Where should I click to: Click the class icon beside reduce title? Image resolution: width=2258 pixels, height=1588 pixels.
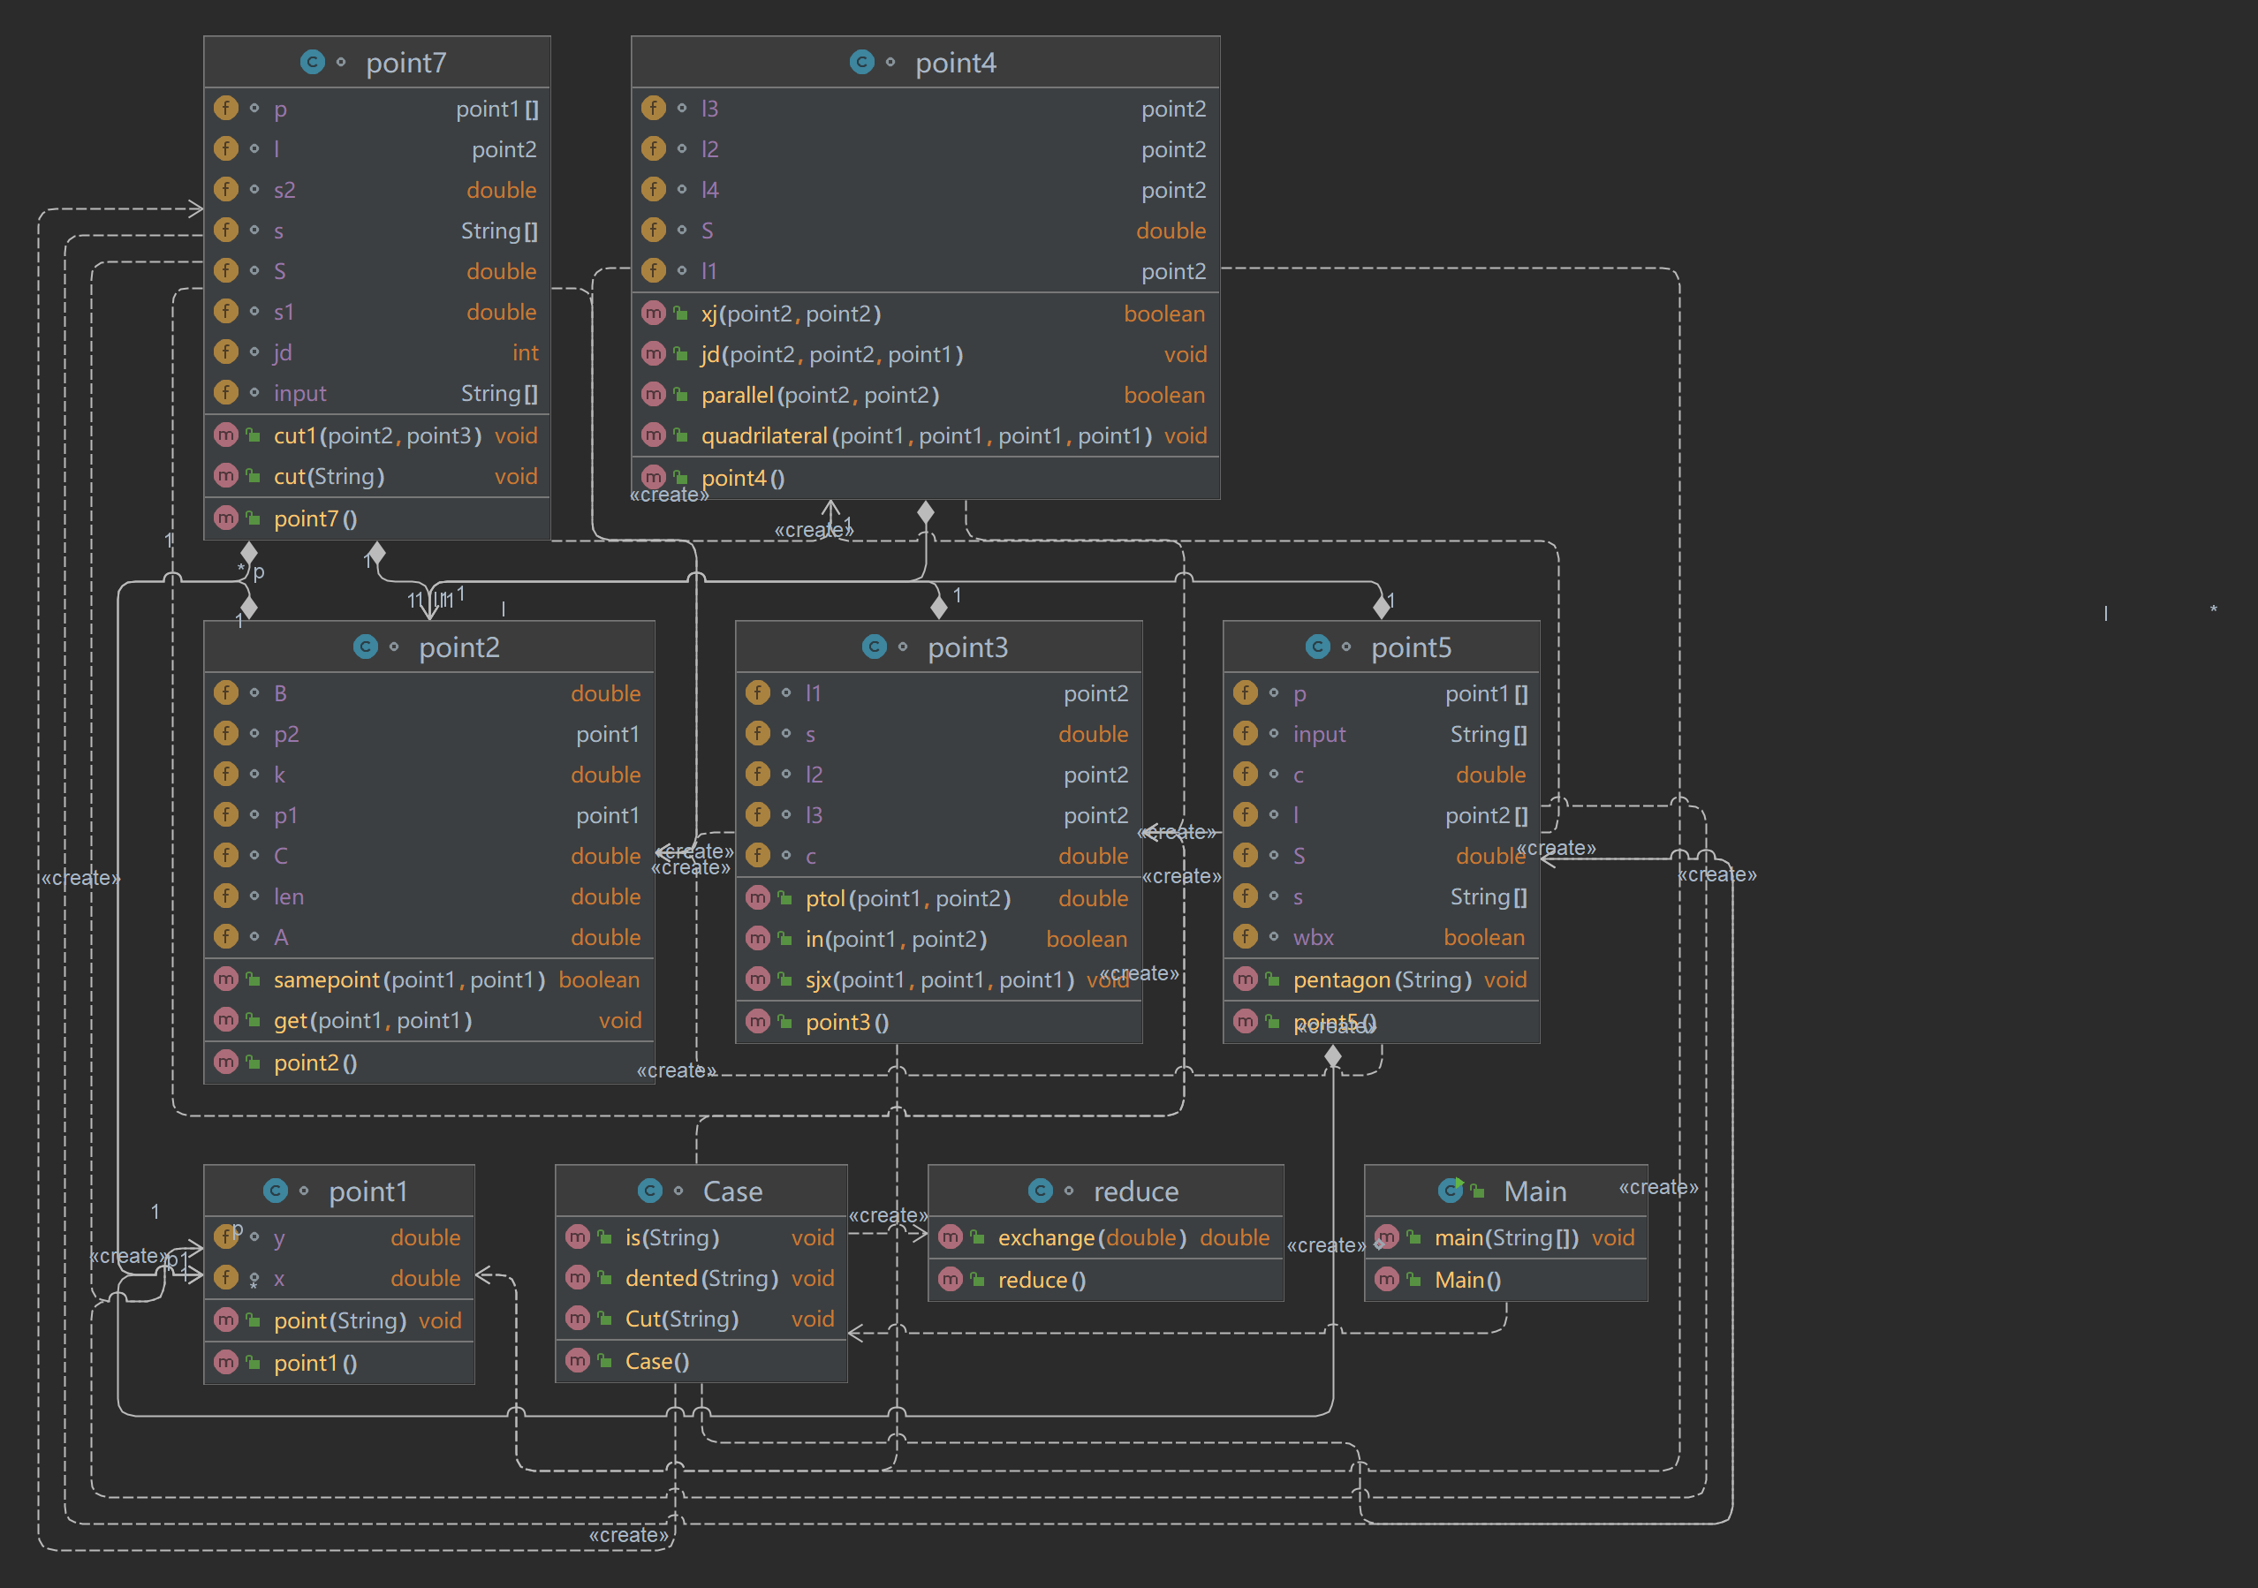pos(1041,1191)
